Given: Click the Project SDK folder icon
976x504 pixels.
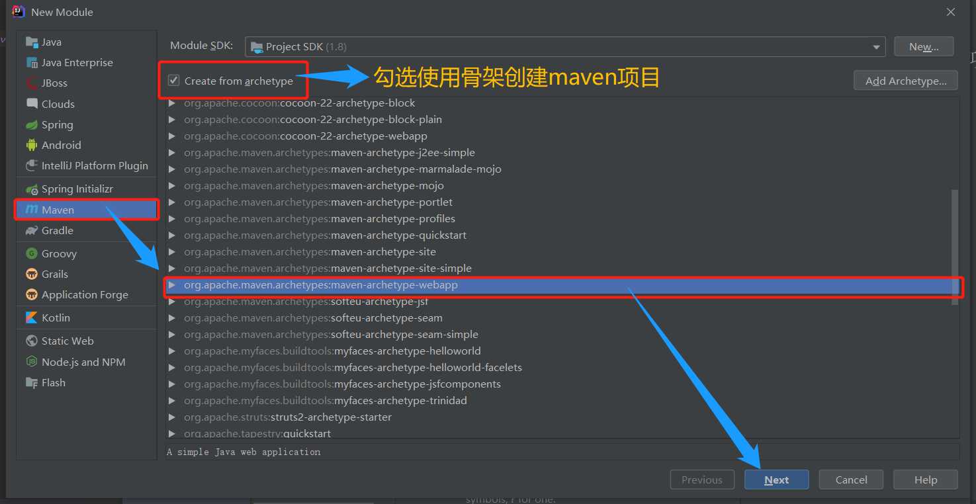Looking at the screenshot, I should tap(257, 47).
